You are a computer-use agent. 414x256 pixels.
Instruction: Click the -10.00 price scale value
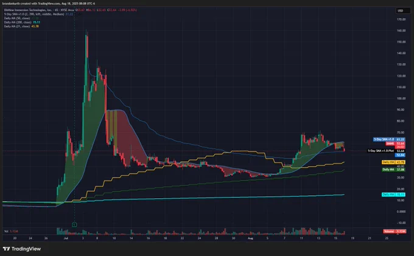pyautogui.click(x=401, y=223)
